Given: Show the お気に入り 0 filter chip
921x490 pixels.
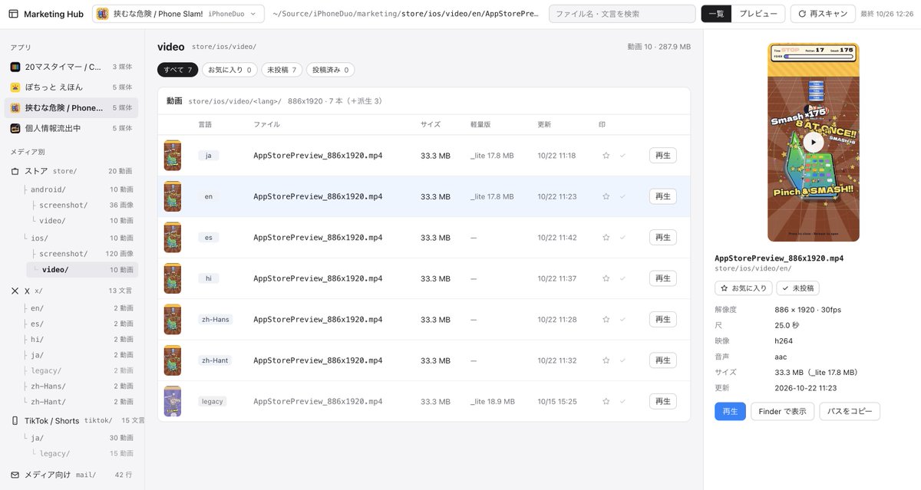Looking at the screenshot, I should point(229,70).
